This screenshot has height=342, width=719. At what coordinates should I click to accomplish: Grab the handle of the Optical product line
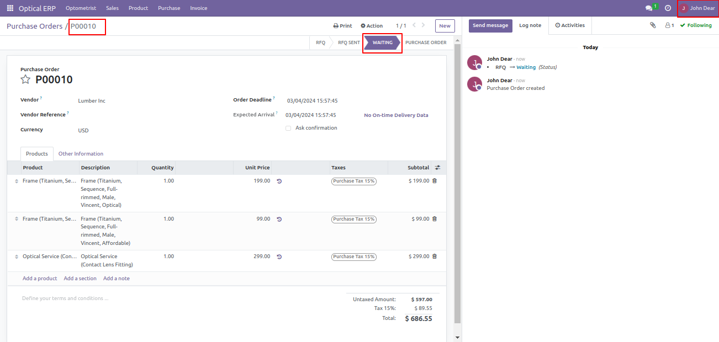point(17,181)
